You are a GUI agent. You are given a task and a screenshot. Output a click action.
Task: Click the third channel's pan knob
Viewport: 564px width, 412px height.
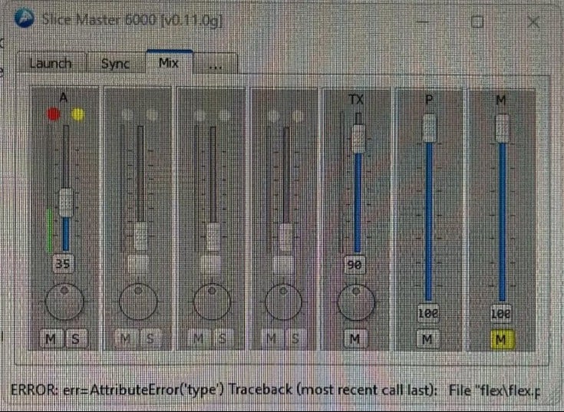tap(213, 302)
